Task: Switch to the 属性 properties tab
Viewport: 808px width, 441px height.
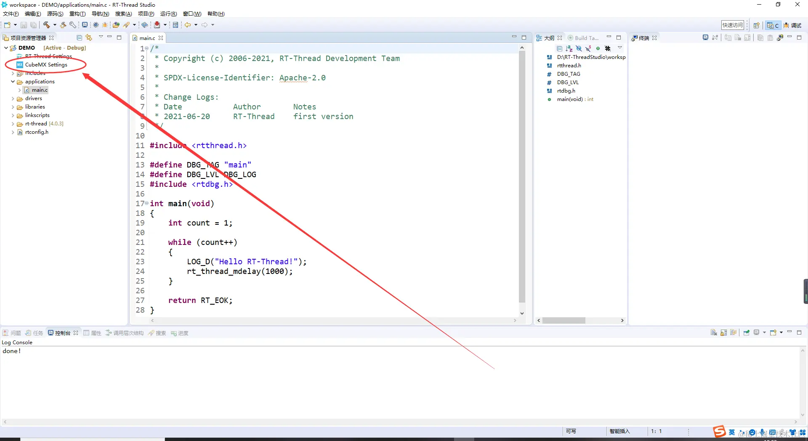Action: (x=92, y=333)
